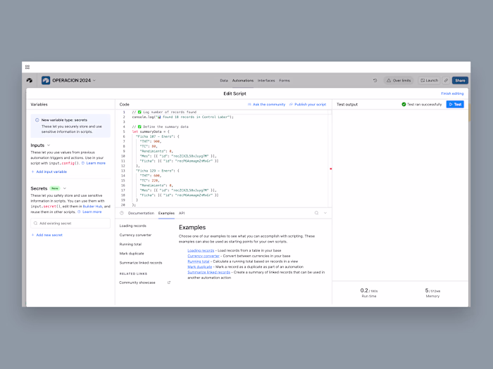This screenshot has height=369, width=493.
Task: Collapse the Secrets section chevron
Action: (x=65, y=188)
